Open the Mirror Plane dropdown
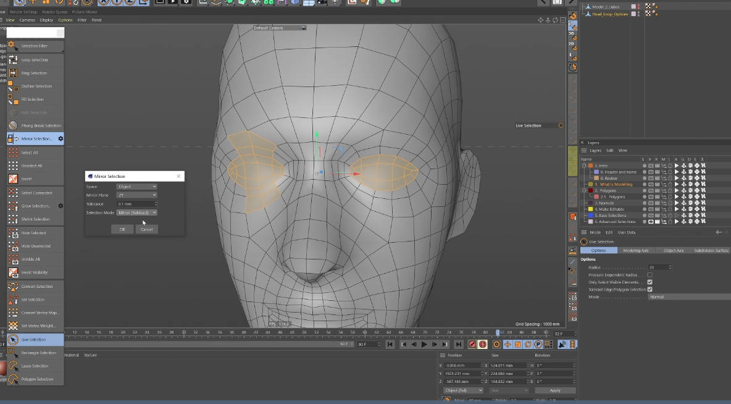731x404 pixels. coord(136,195)
